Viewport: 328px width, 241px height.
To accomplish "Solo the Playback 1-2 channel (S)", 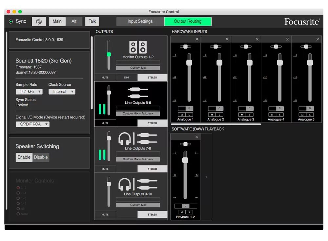I will (189, 212).
